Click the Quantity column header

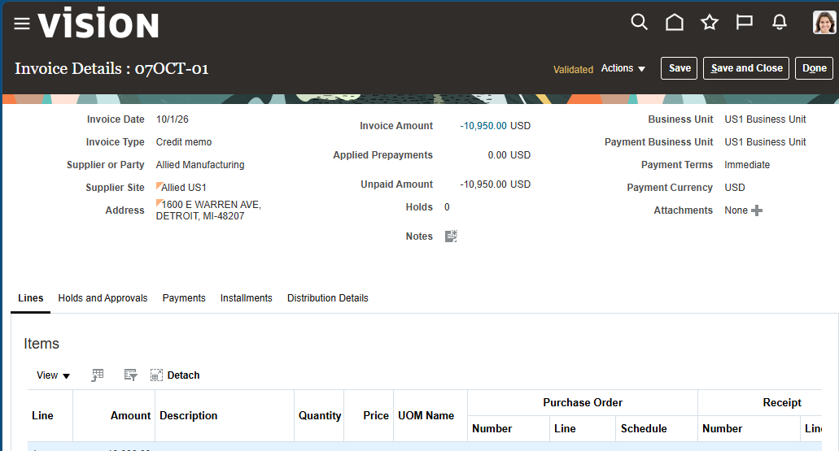320,416
